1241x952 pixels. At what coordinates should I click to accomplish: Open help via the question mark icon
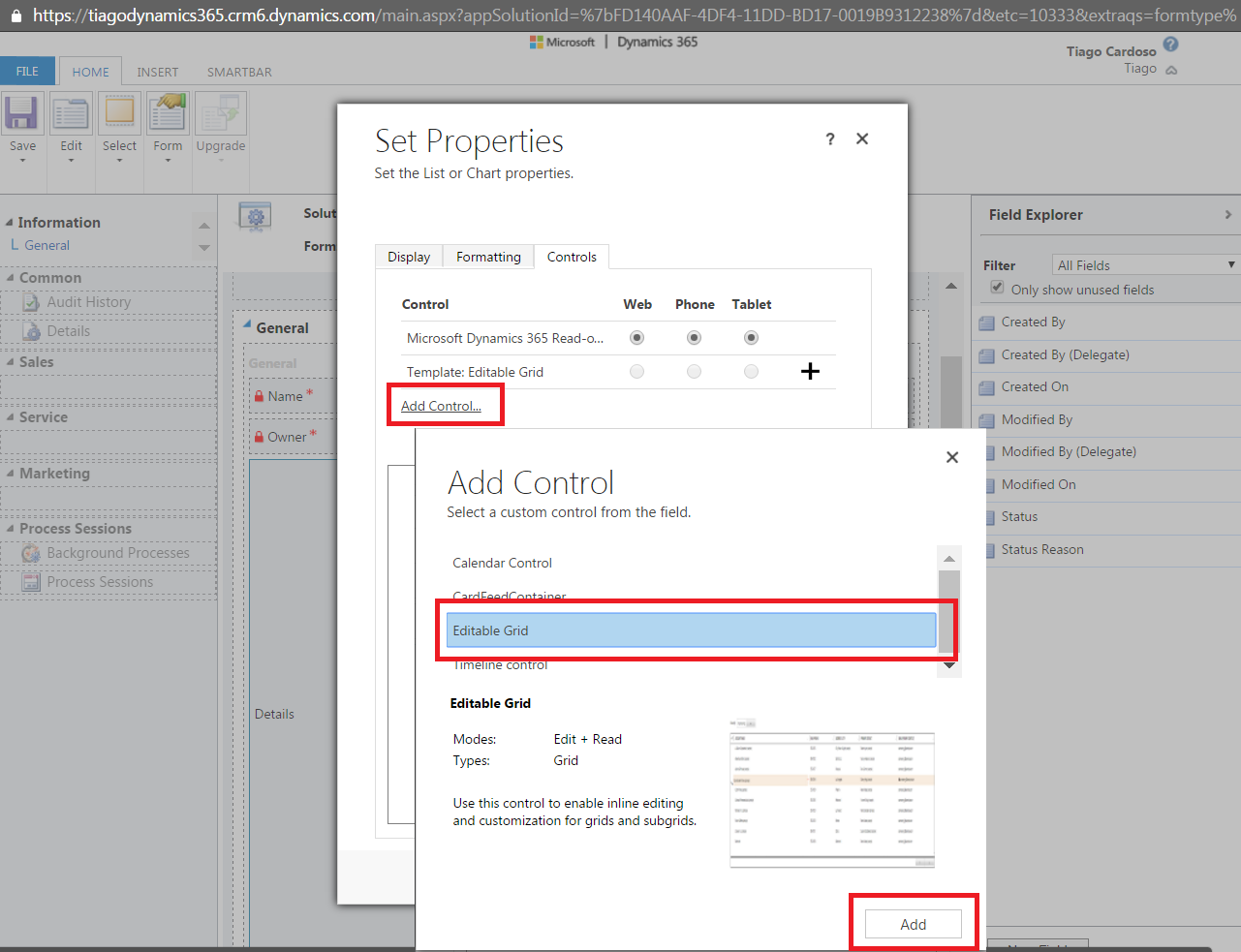(829, 139)
